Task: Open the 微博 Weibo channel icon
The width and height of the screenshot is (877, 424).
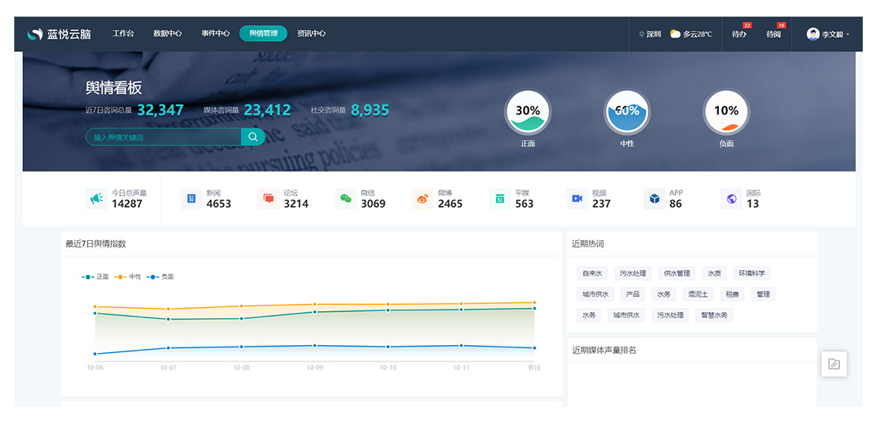Action: [423, 199]
